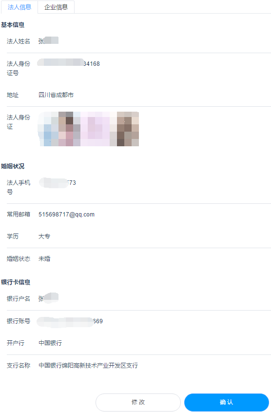Screen dimensions: 271x412
Task: Click the 法人姓名 value field
Action: click(48, 41)
